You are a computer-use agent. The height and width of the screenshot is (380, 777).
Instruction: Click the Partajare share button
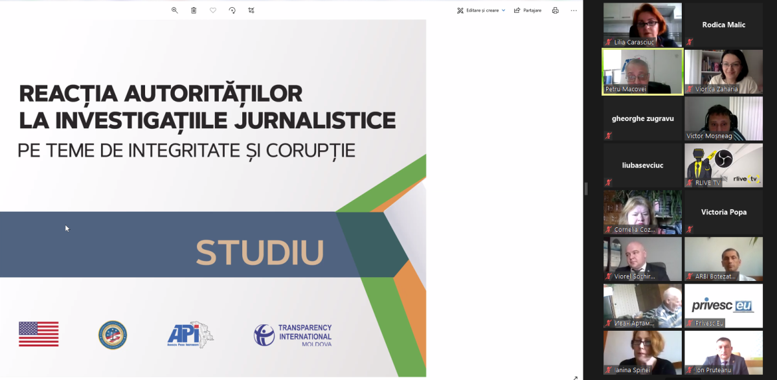528,10
